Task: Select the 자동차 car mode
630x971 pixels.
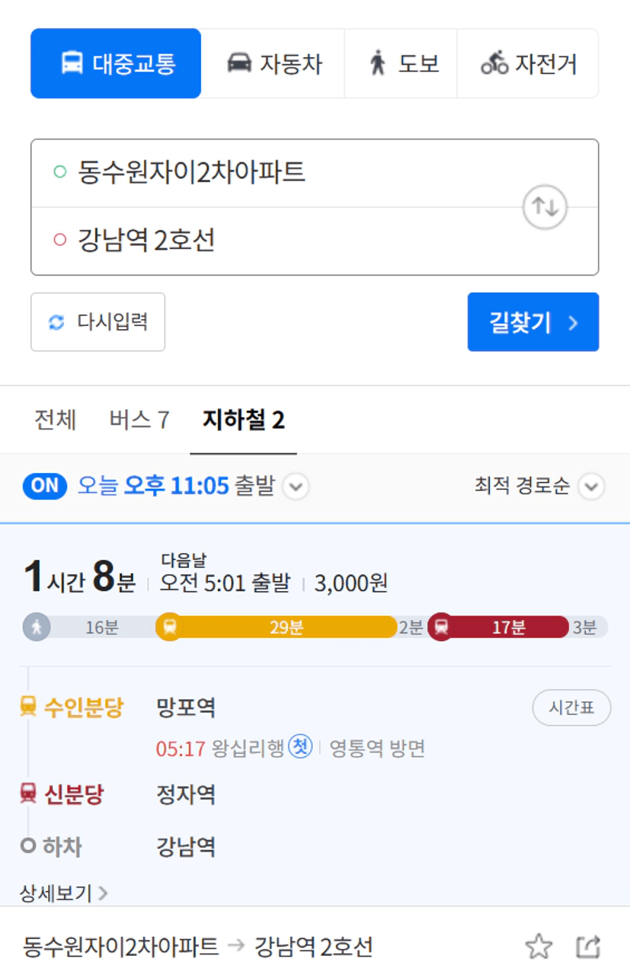Action: click(273, 63)
